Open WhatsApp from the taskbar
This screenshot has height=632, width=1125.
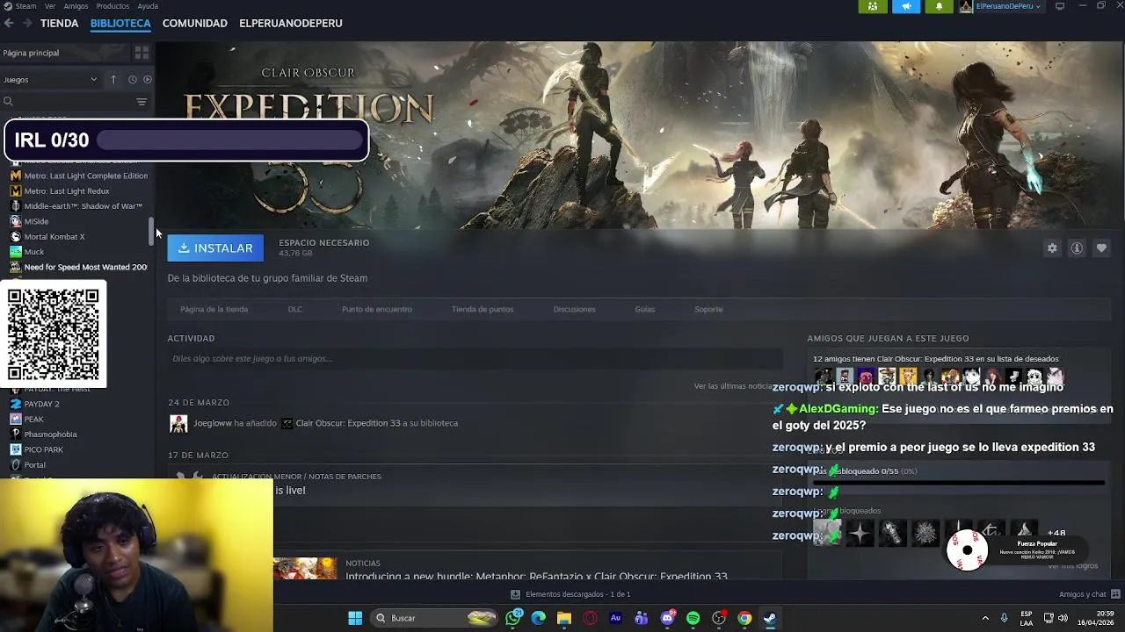[513, 618]
